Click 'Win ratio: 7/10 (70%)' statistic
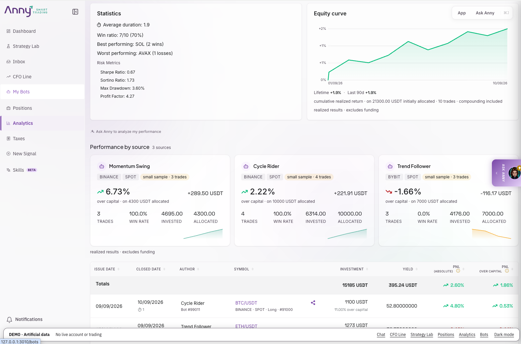The height and width of the screenshot is (344, 521). point(120,35)
